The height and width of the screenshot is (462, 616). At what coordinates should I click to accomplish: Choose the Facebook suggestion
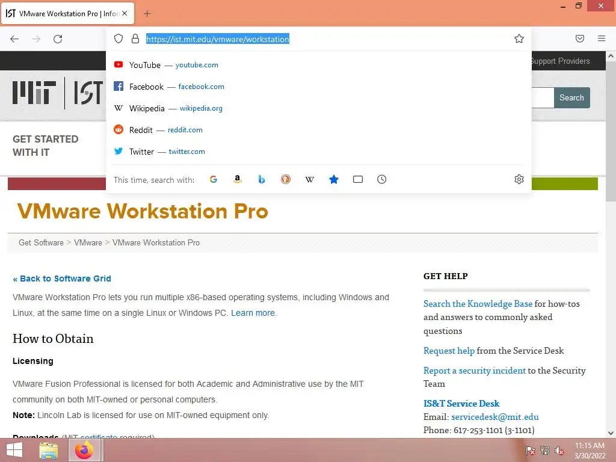(x=319, y=87)
